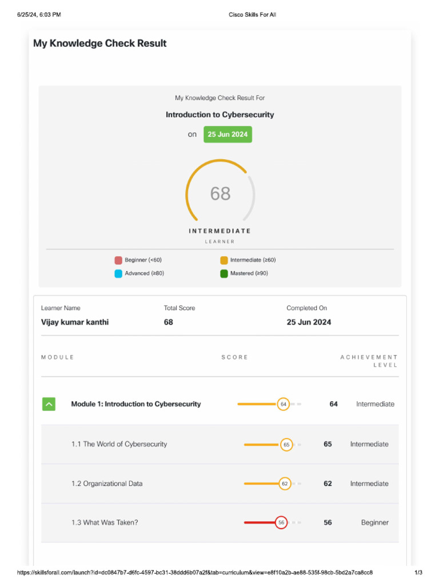Click the ACHIEVEMENT LEVEL column header
The image size is (439, 586).
click(x=369, y=361)
